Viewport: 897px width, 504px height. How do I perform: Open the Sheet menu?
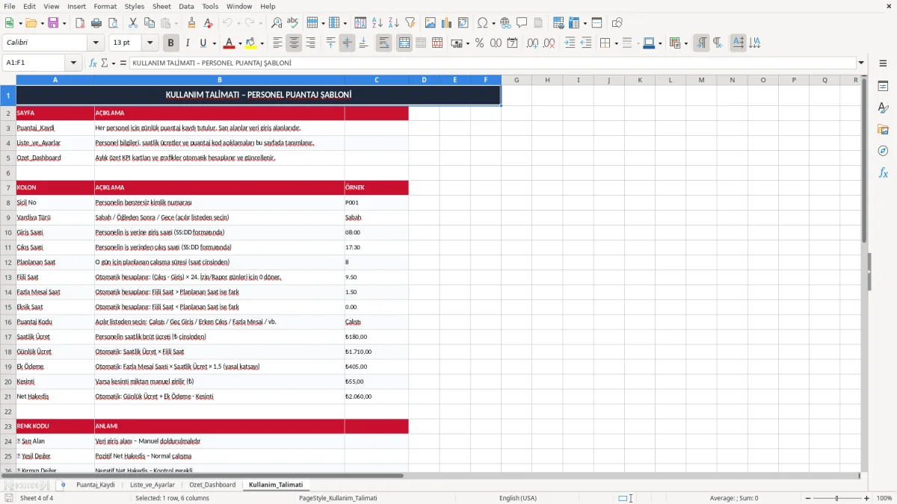tap(161, 6)
